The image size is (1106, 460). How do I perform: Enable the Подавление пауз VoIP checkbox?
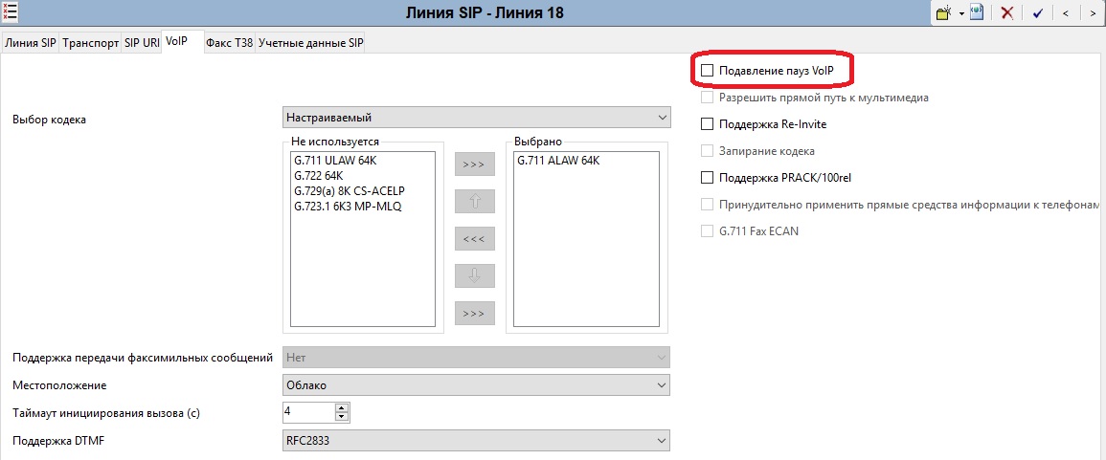pyautogui.click(x=708, y=71)
